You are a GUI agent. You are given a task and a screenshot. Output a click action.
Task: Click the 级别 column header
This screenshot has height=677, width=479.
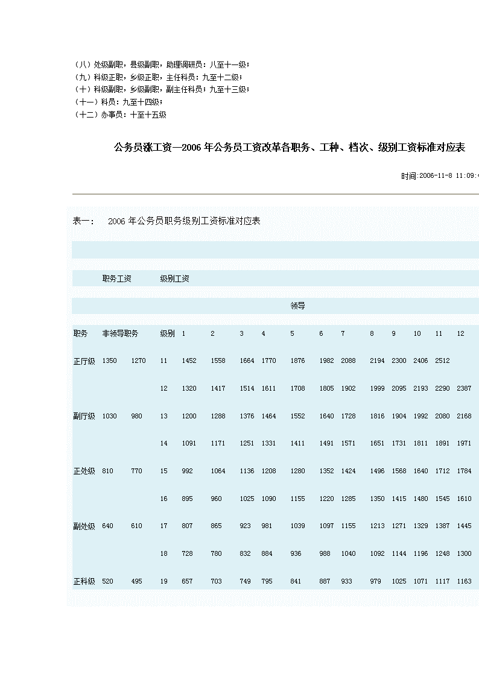point(167,334)
